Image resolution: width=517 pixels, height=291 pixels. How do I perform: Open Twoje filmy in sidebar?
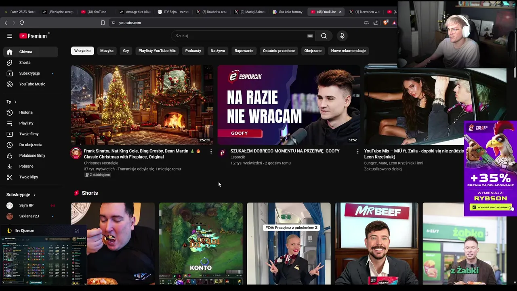click(31, 134)
